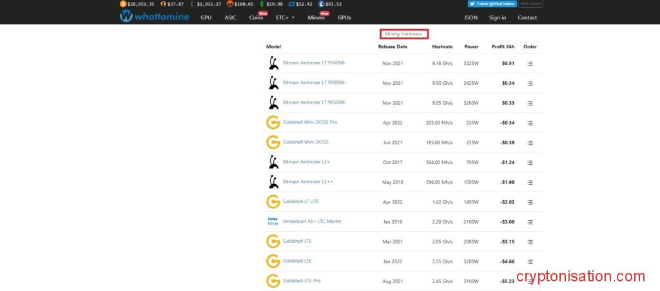
Task: Sort by Hashrate column header
Action: [442, 47]
